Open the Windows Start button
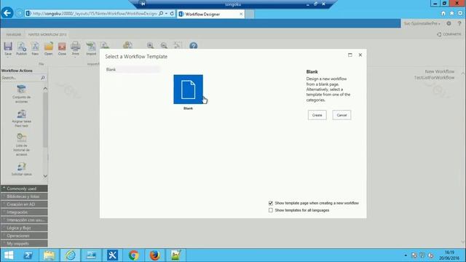This screenshot has width=466, height=262. point(9,255)
